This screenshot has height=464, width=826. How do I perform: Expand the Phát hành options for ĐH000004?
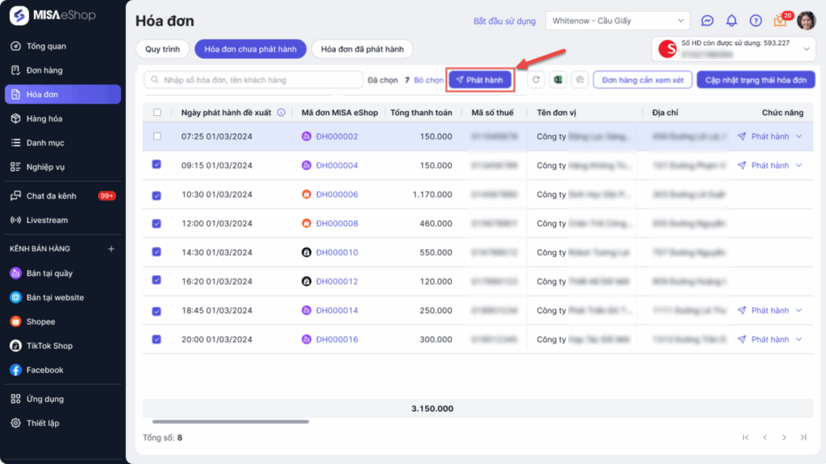pyautogui.click(x=799, y=165)
